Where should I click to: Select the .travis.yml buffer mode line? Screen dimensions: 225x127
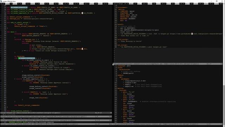click(168, 124)
